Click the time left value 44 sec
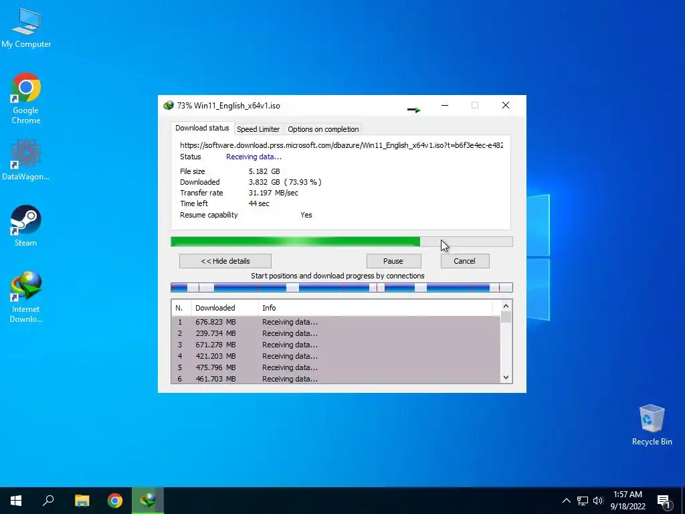This screenshot has width=685, height=514. point(259,203)
